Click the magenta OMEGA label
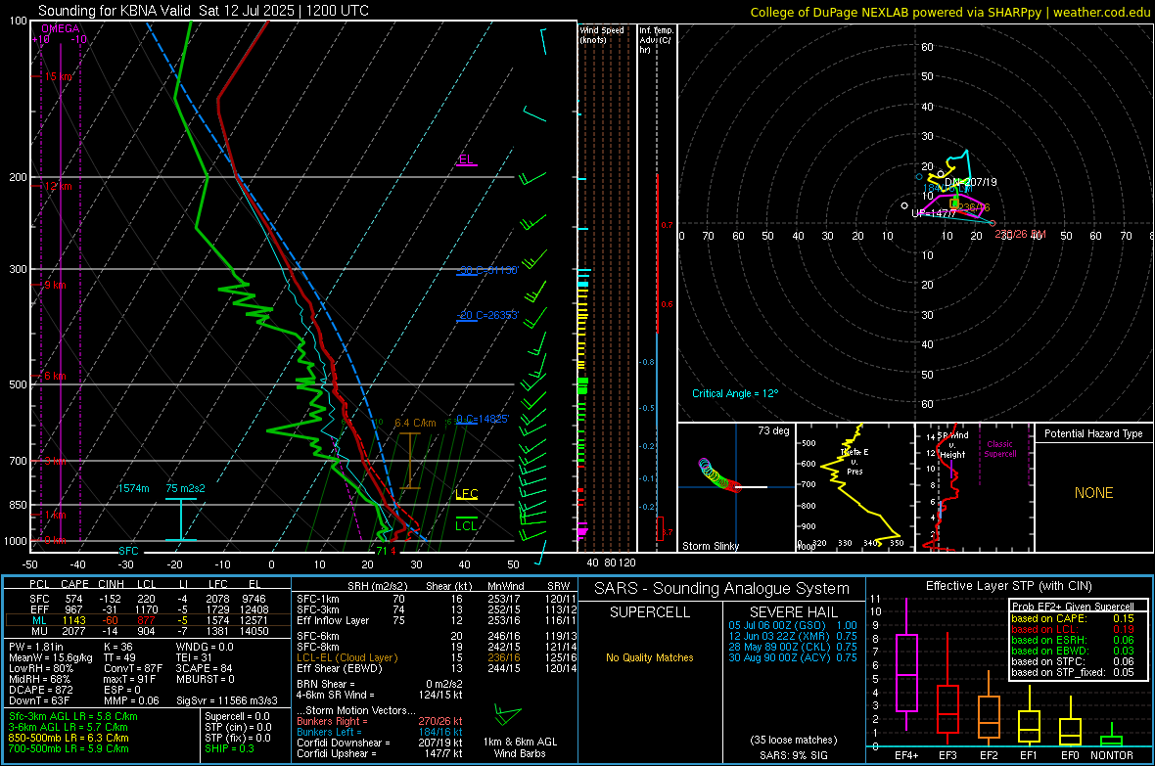Viewport: 1155px width, 766px height. [61, 28]
